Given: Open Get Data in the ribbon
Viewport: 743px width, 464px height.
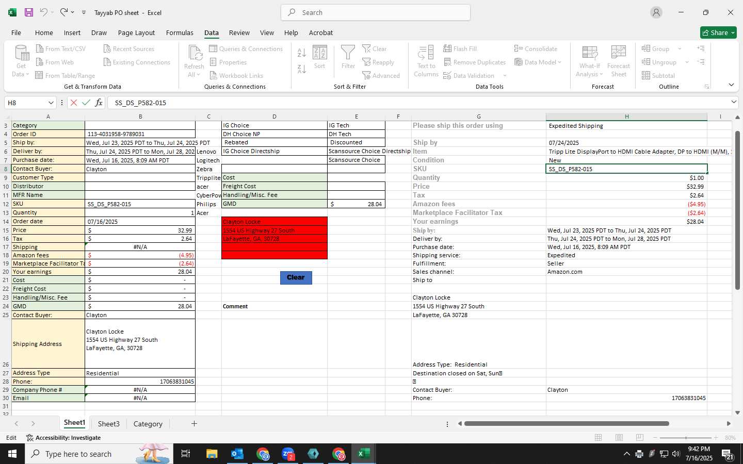Looking at the screenshot, I should 21,61.
